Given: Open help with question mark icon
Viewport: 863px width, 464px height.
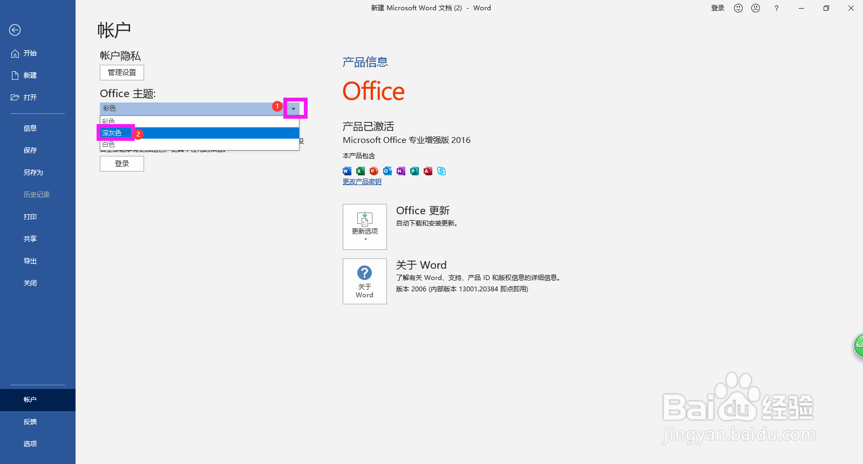Looking at the screenshot, I should 776,8.
